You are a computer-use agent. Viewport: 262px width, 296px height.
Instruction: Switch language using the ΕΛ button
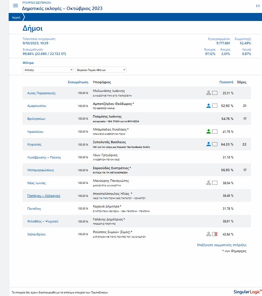258,6
